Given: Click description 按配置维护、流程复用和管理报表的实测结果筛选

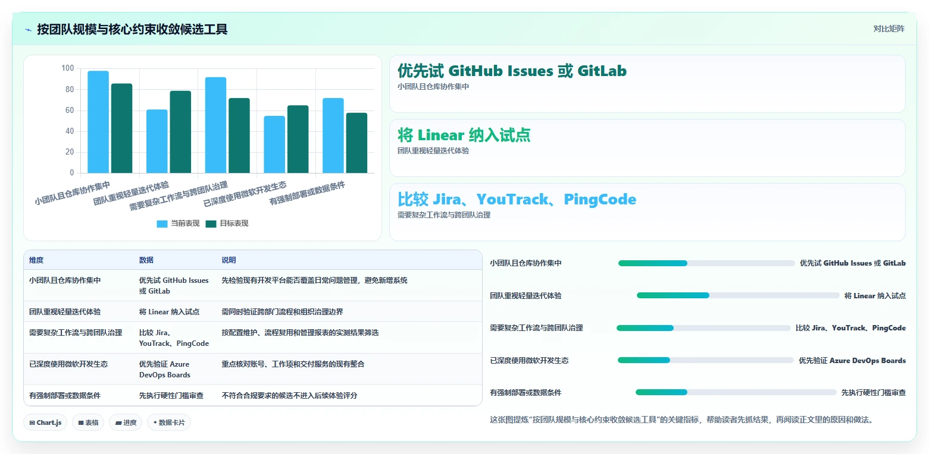Looking at the screenshot, I should [301, 332].
